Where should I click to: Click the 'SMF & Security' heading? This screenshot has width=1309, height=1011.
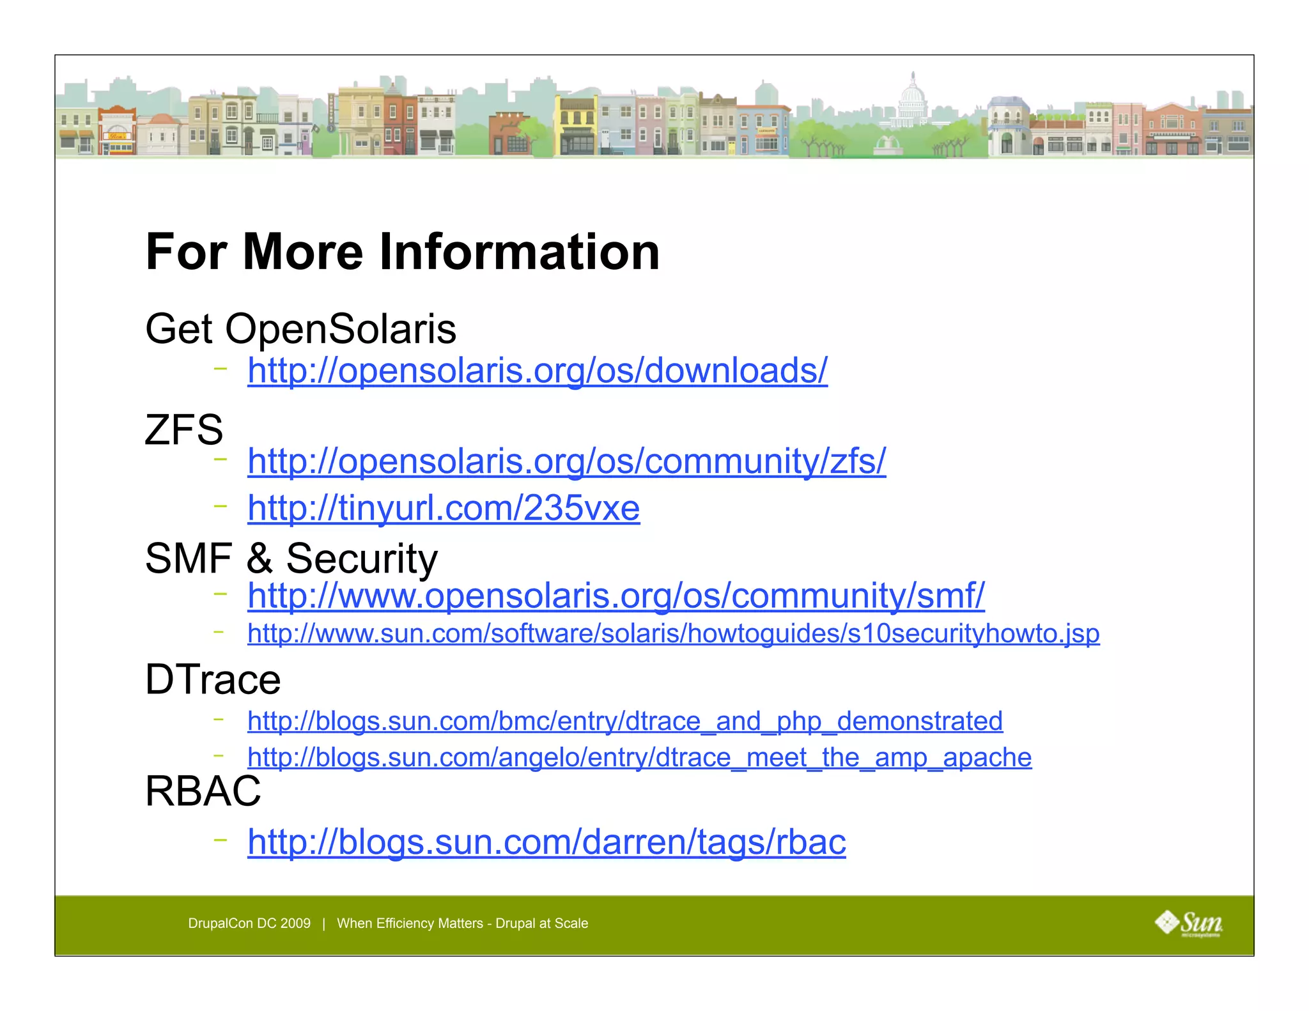tap(291, 559)
